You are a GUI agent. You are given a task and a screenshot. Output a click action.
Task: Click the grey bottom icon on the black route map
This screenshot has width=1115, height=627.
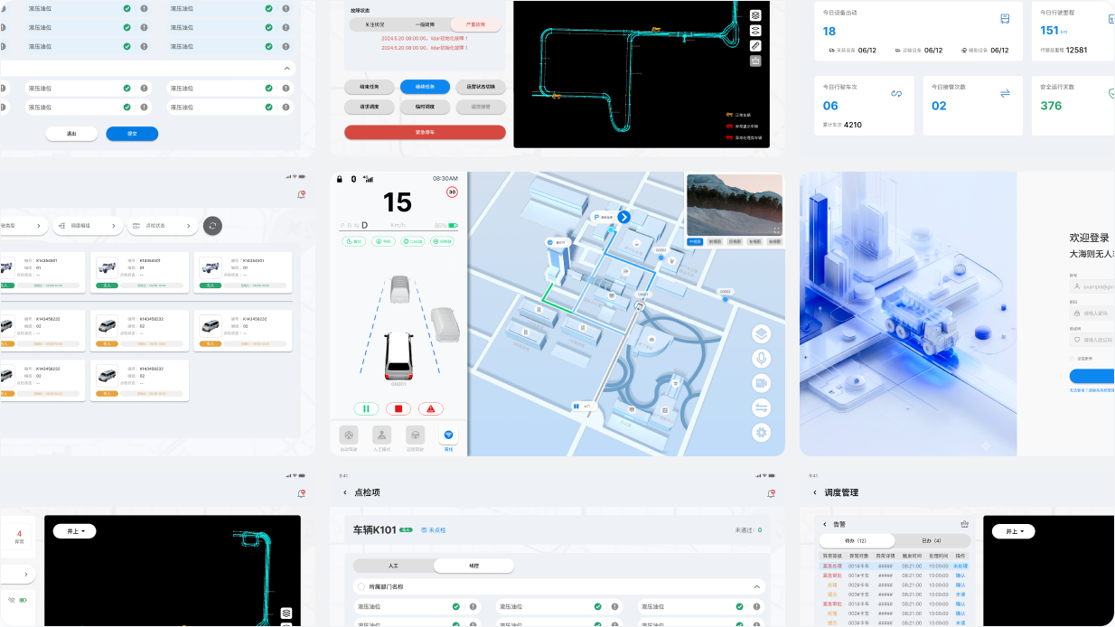(x=755, y=61)
